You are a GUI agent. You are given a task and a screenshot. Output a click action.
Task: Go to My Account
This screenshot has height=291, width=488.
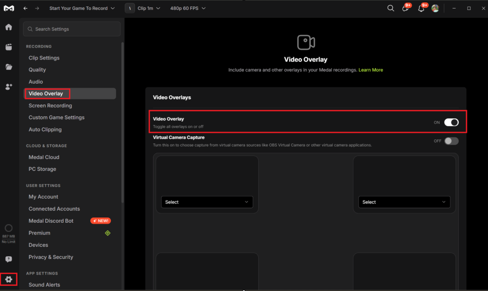[70, 197]
